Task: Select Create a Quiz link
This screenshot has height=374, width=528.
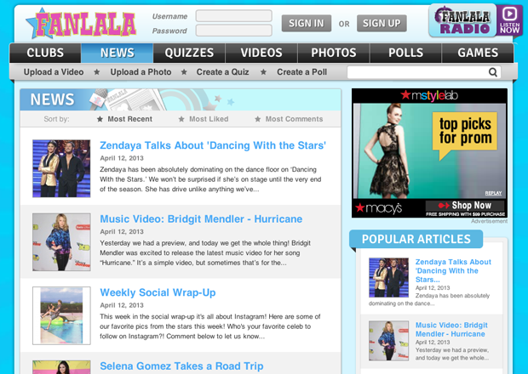Action: [222, 72]
